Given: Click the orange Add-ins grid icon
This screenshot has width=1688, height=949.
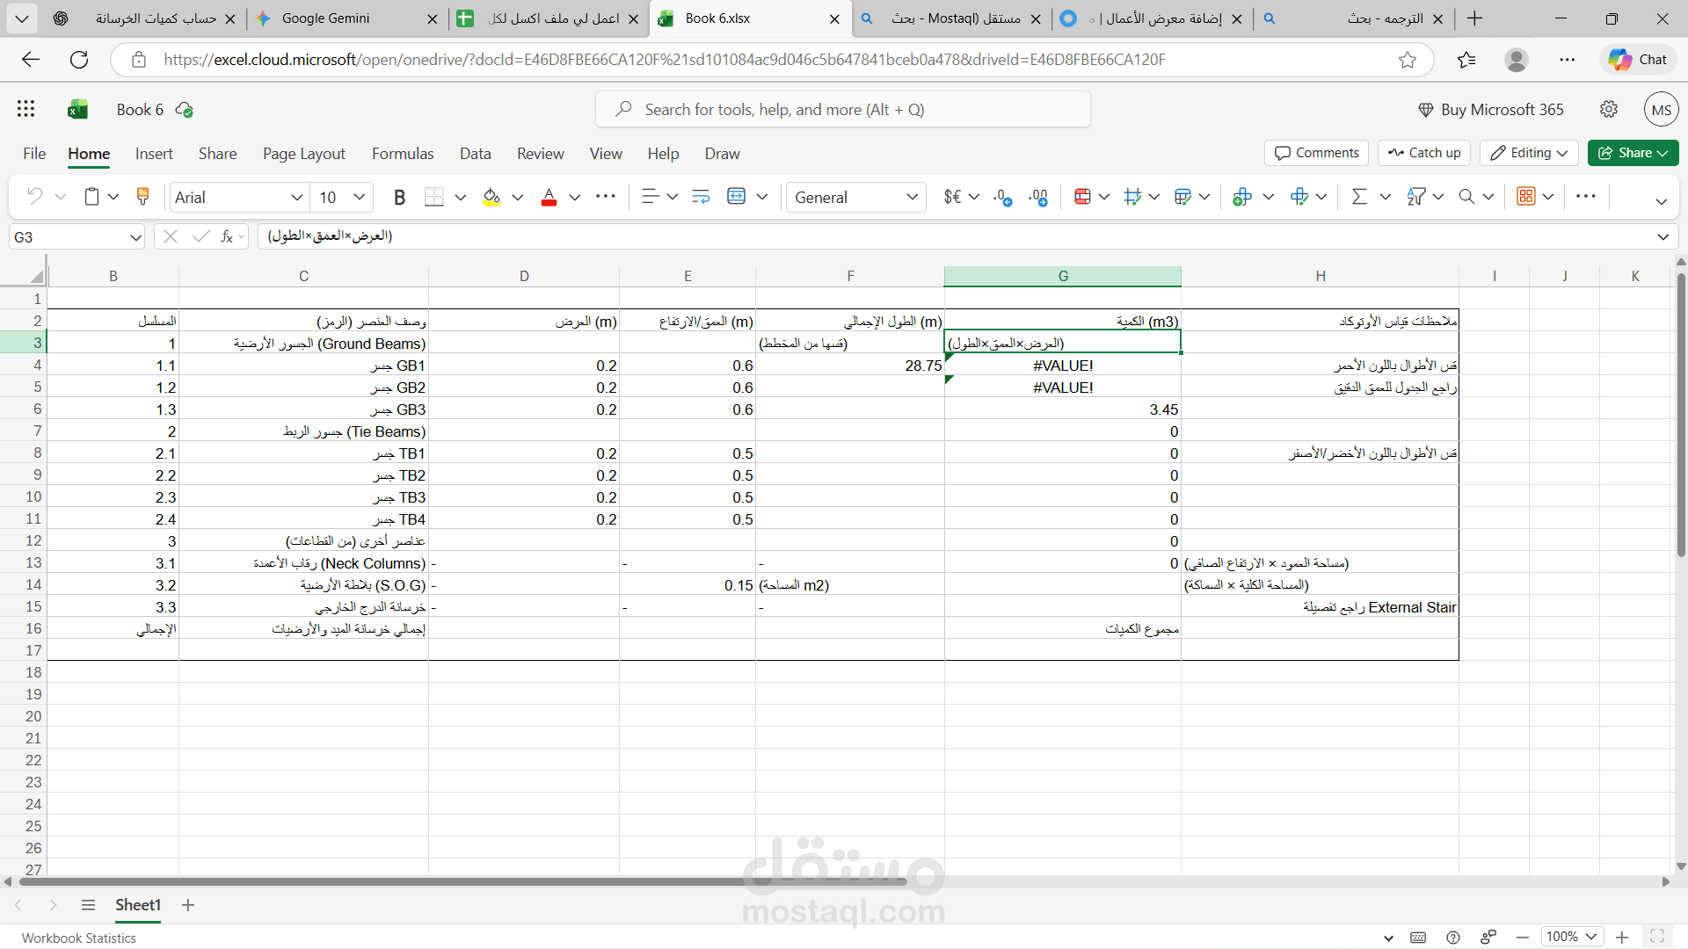Looking at the screenshot, I should click(1526, 197).
